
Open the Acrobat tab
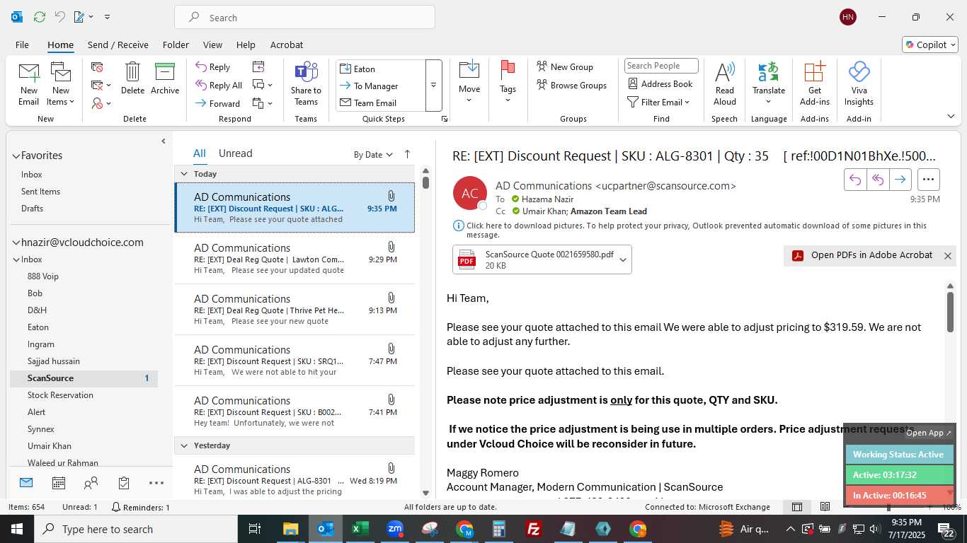tap(287, 45)
